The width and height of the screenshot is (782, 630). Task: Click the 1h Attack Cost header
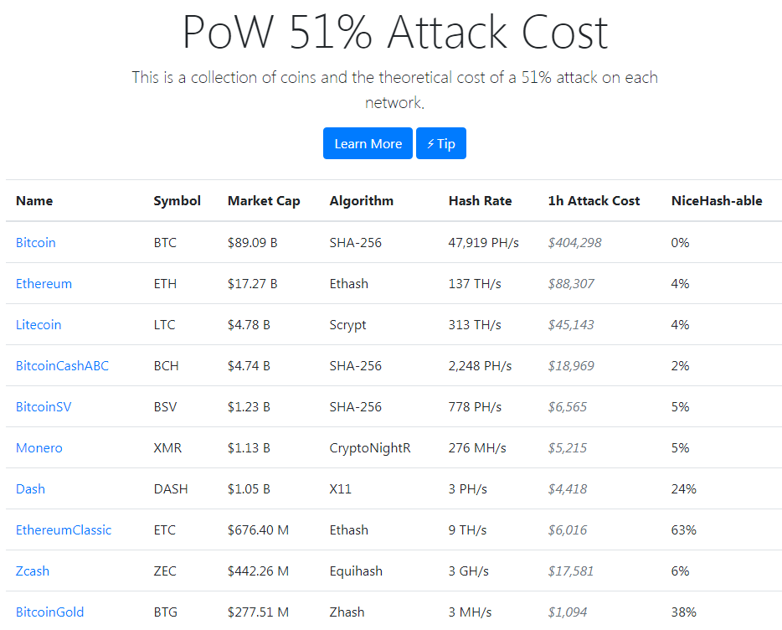[594, 201]
